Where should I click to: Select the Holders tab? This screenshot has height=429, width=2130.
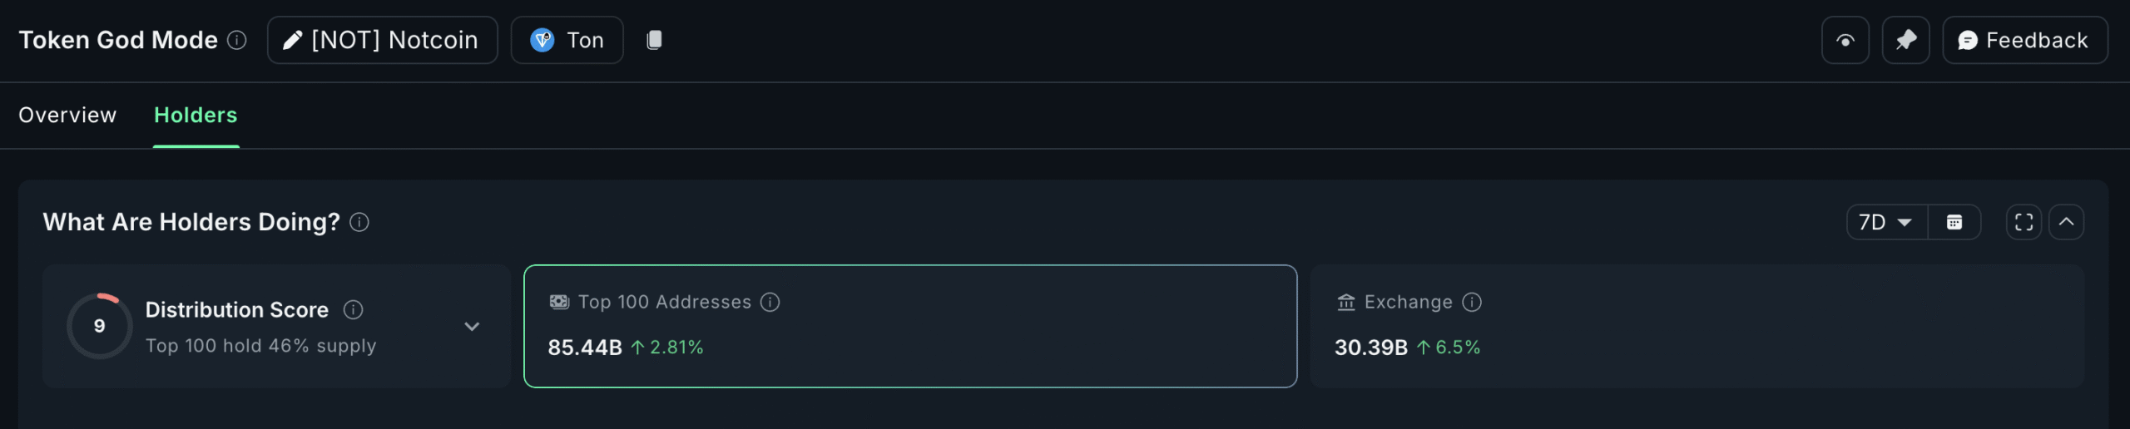click(x=196, y=115)
